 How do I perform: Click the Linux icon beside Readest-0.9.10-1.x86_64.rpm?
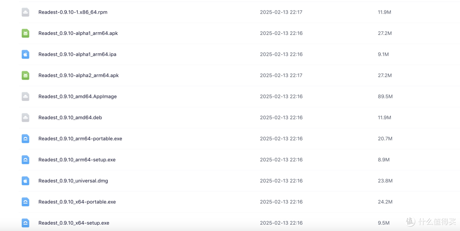(x=26, y=12)
